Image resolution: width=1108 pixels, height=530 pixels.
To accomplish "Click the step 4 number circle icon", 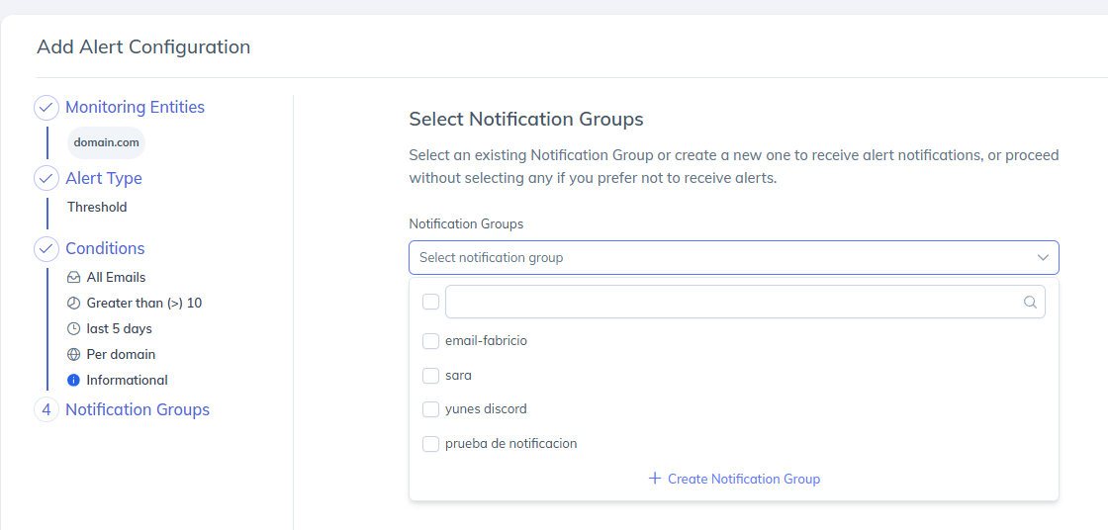I will tap(46, 409).
